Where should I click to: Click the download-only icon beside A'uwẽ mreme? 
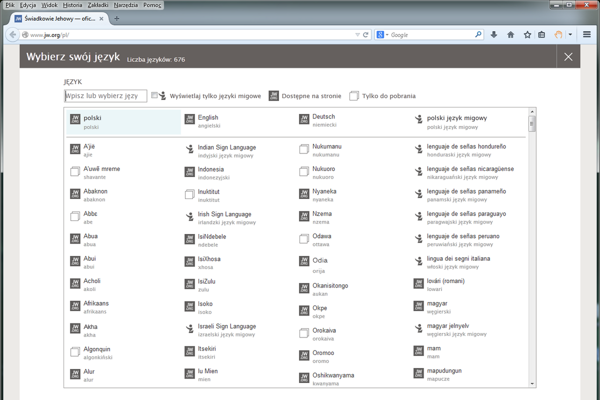(75, 172)
